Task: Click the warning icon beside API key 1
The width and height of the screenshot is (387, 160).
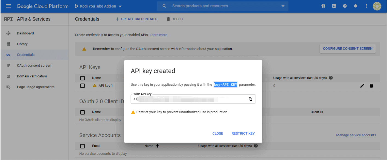Action: (95, 86)
